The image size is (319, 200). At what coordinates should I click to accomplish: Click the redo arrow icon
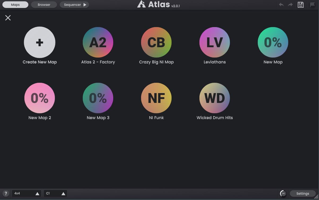pyautogui.click(x=290, y=5)
